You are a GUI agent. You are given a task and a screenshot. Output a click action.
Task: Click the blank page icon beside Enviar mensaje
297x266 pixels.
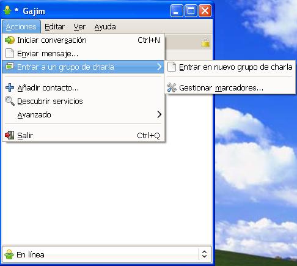tap(10, 53)
